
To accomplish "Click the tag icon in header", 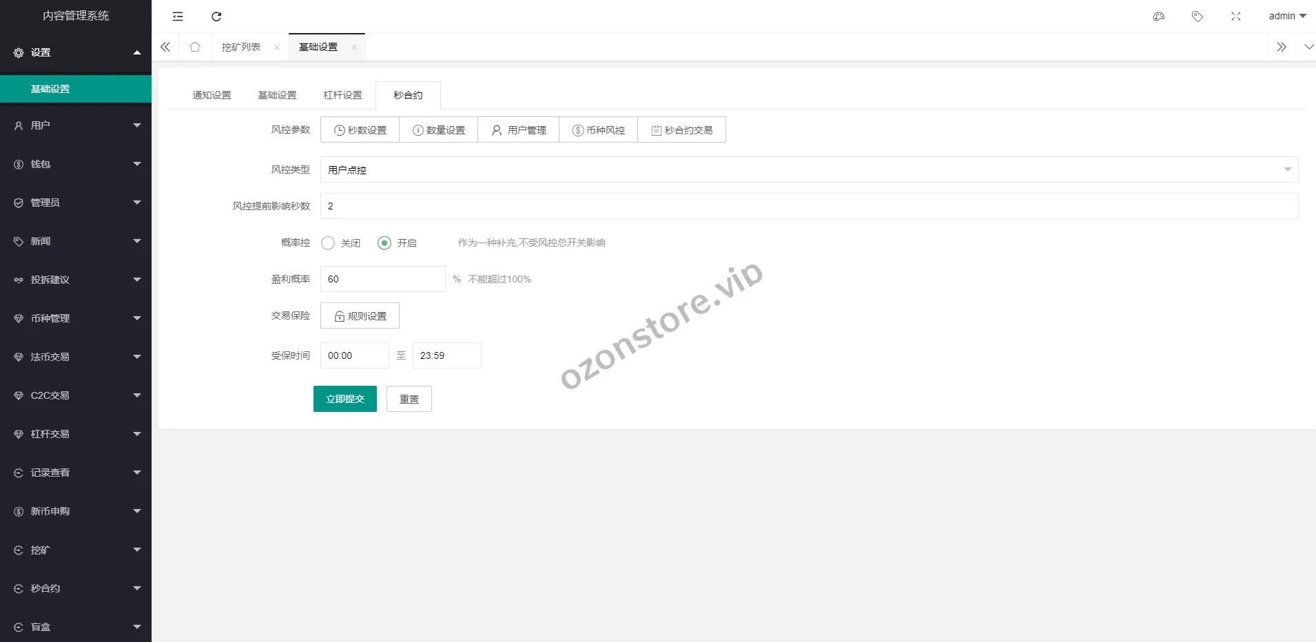I will click(x=1197, y=17).
